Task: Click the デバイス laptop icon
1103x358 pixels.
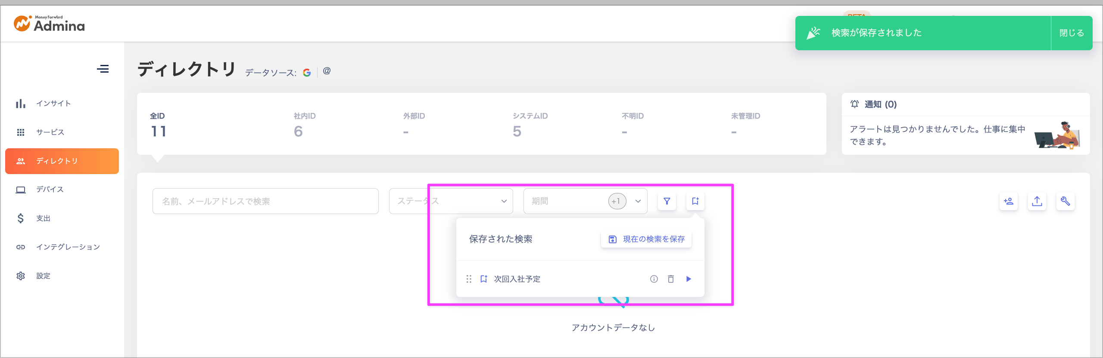Action: (21, 190)
